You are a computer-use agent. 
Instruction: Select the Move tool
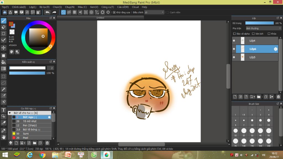[x=3, y=48]
